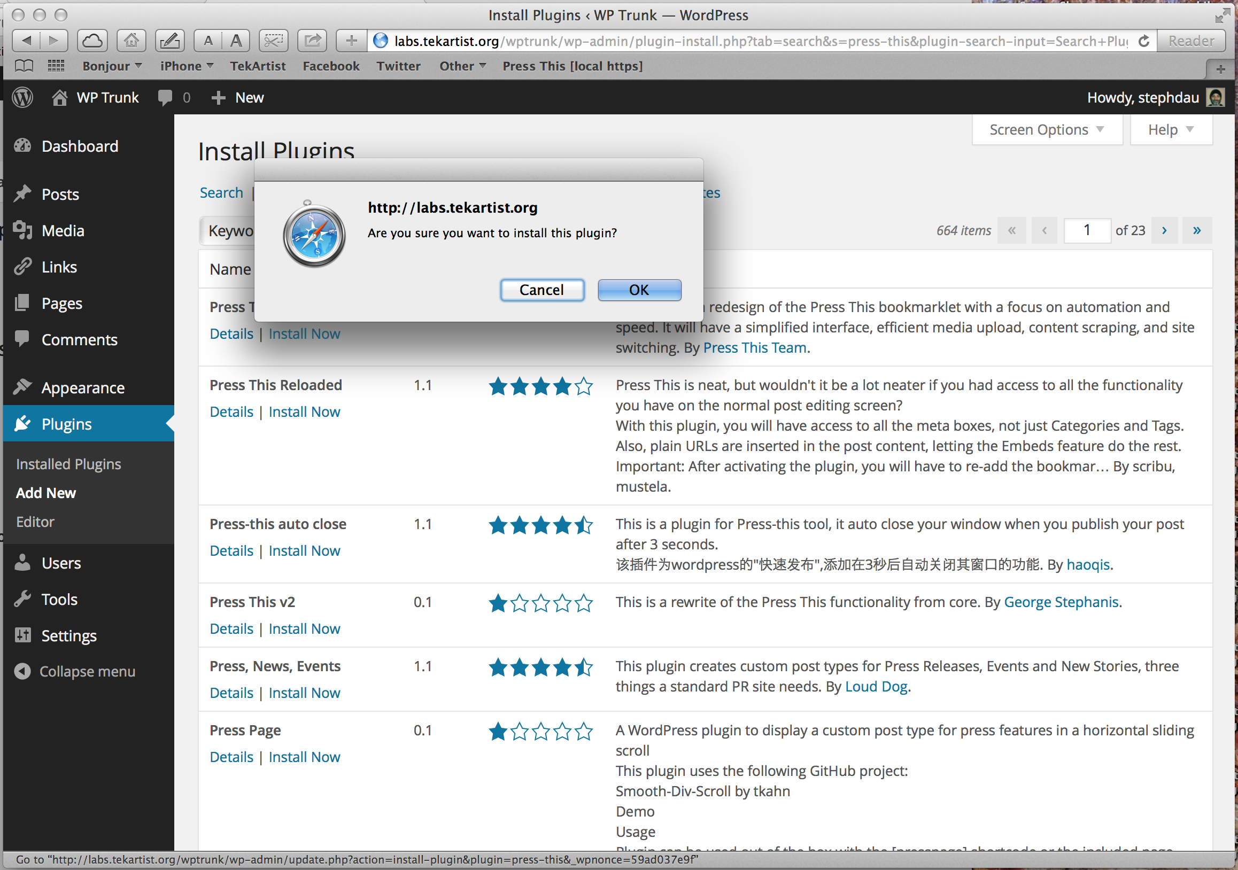1238x870 pixels.
Task: Open Keyword search type dropdown
Action: coord(228,231)
